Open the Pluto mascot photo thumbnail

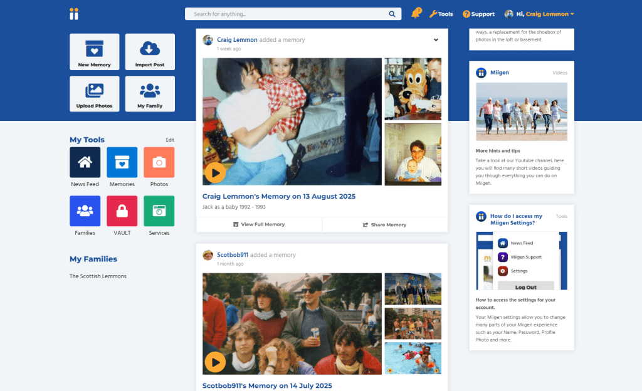point(413,89)
